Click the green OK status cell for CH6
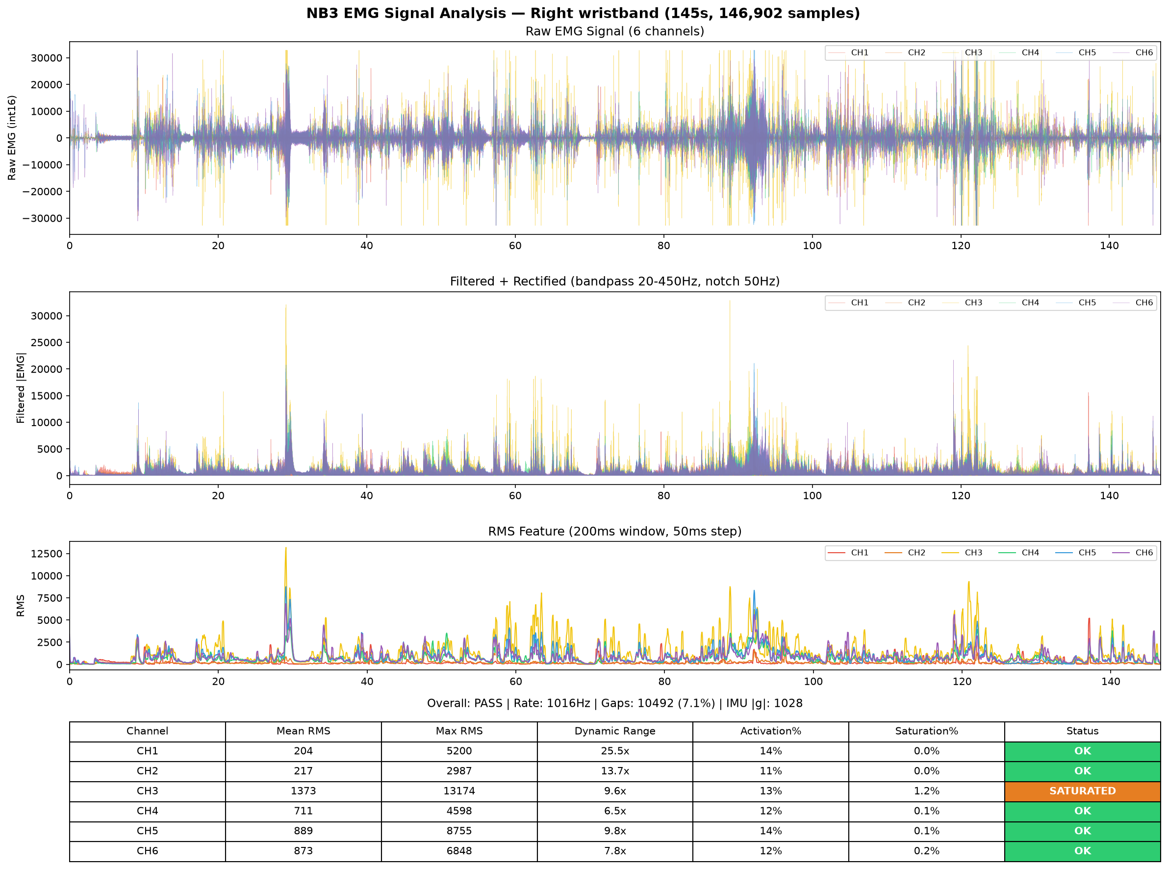 (1082, 851)
